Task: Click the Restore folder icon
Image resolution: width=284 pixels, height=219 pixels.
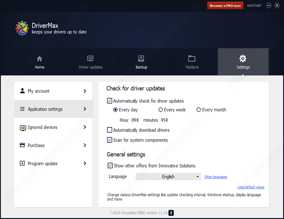Action: tap(192, 58)
